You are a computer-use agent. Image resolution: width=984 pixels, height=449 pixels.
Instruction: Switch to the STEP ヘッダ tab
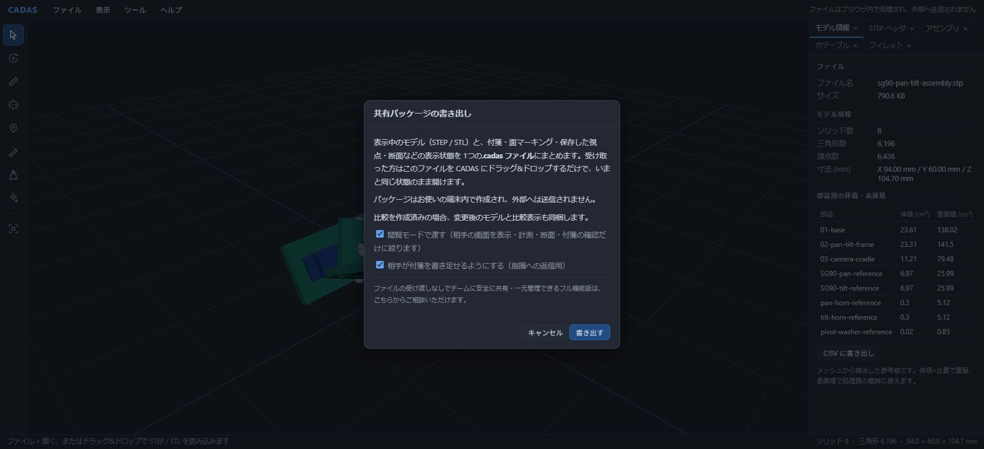coord(887,28)
